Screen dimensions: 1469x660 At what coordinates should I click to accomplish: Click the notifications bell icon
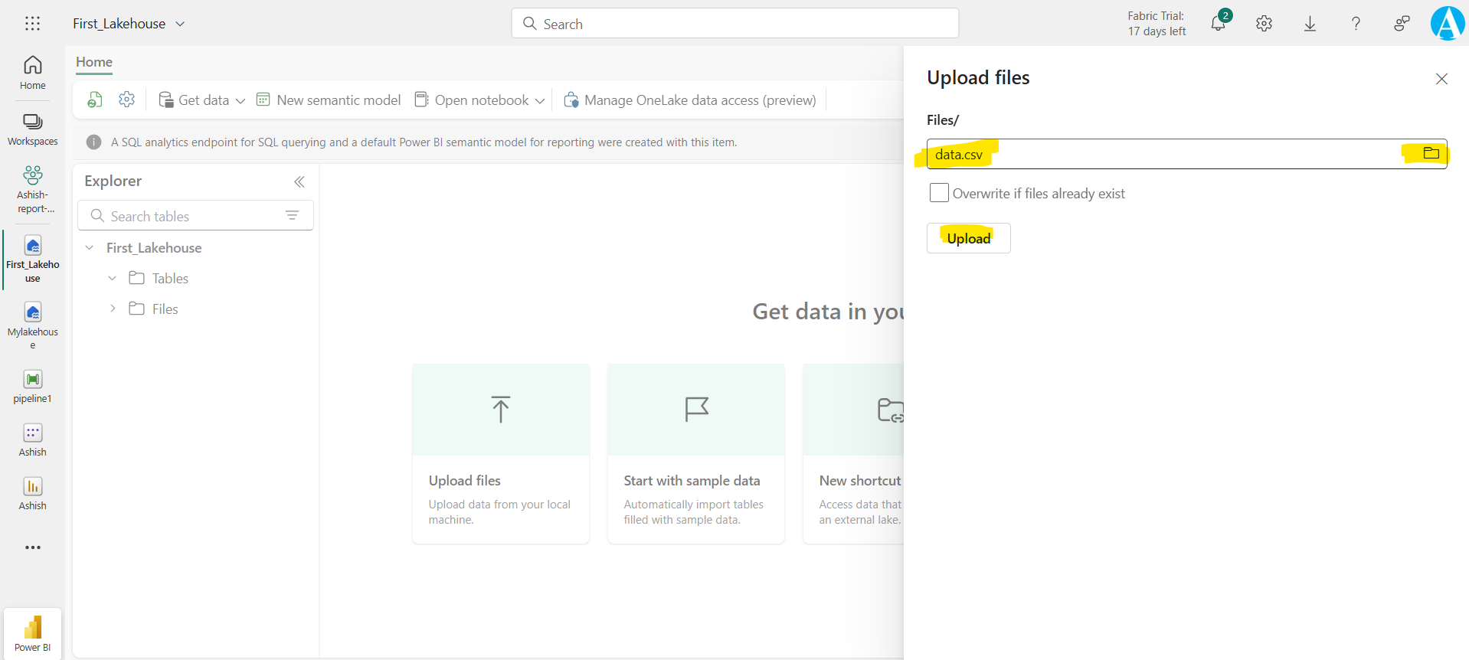pos(1218,24)
